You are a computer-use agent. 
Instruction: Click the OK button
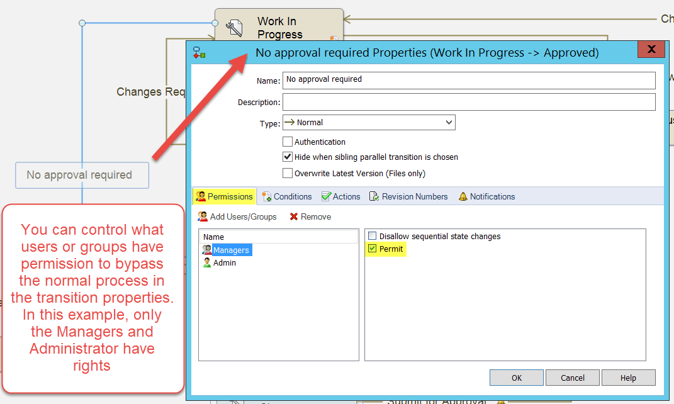517,378
